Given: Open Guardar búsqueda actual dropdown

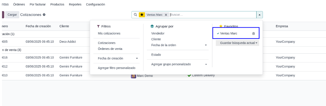Looking at the screenshot, I should tap(237, 43).
